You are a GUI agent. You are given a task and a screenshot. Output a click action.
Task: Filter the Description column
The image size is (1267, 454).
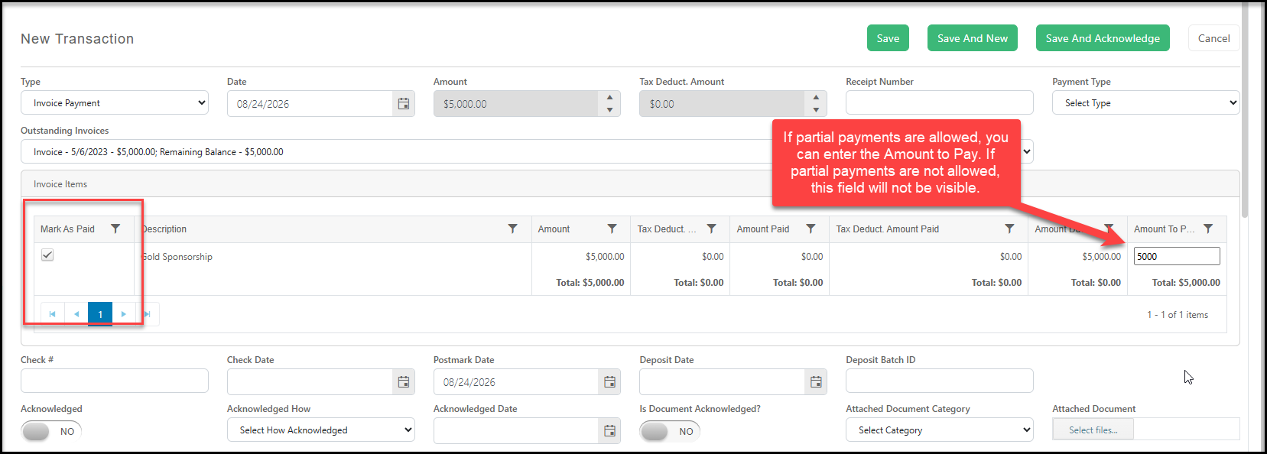513,229
